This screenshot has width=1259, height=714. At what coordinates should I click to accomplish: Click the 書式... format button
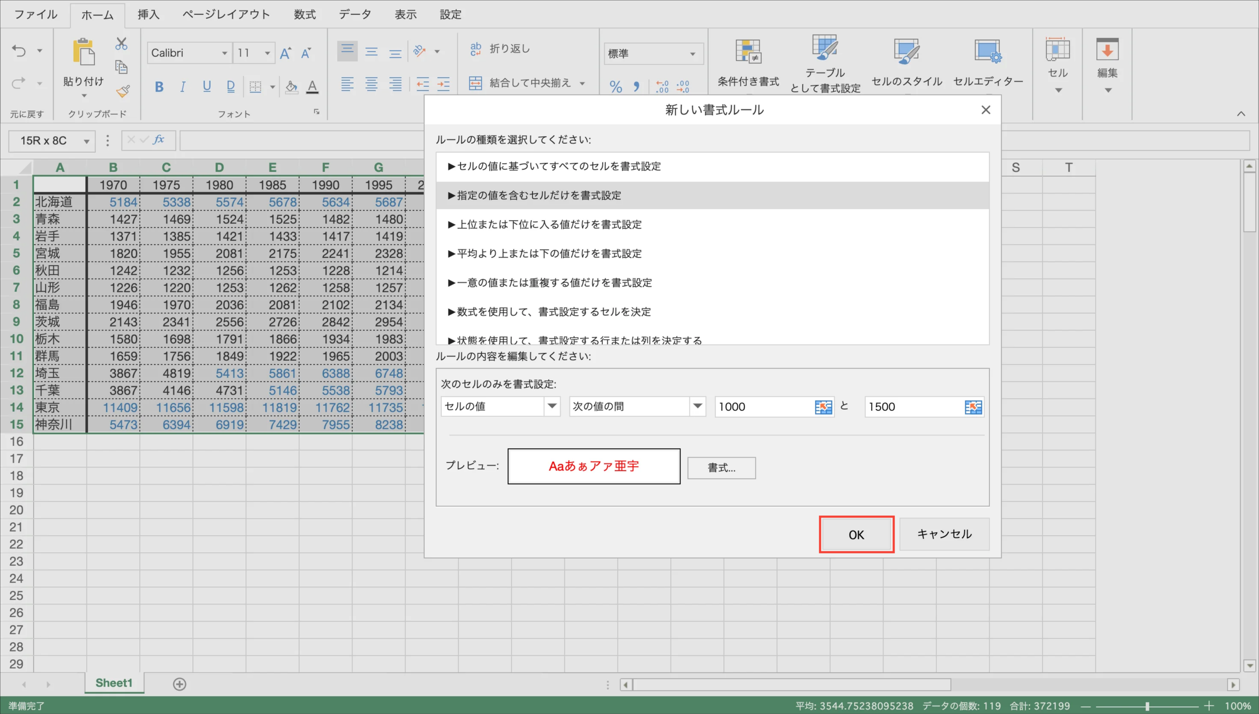(721, 468)
